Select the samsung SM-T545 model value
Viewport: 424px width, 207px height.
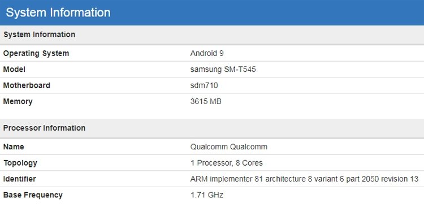pyautogui.click(x=223, y=70)
